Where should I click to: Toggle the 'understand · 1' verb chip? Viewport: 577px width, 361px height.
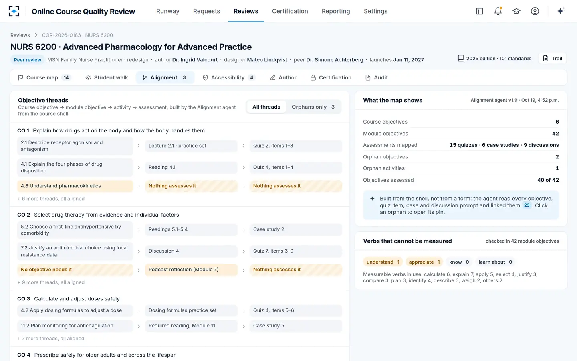coord(383,262)
